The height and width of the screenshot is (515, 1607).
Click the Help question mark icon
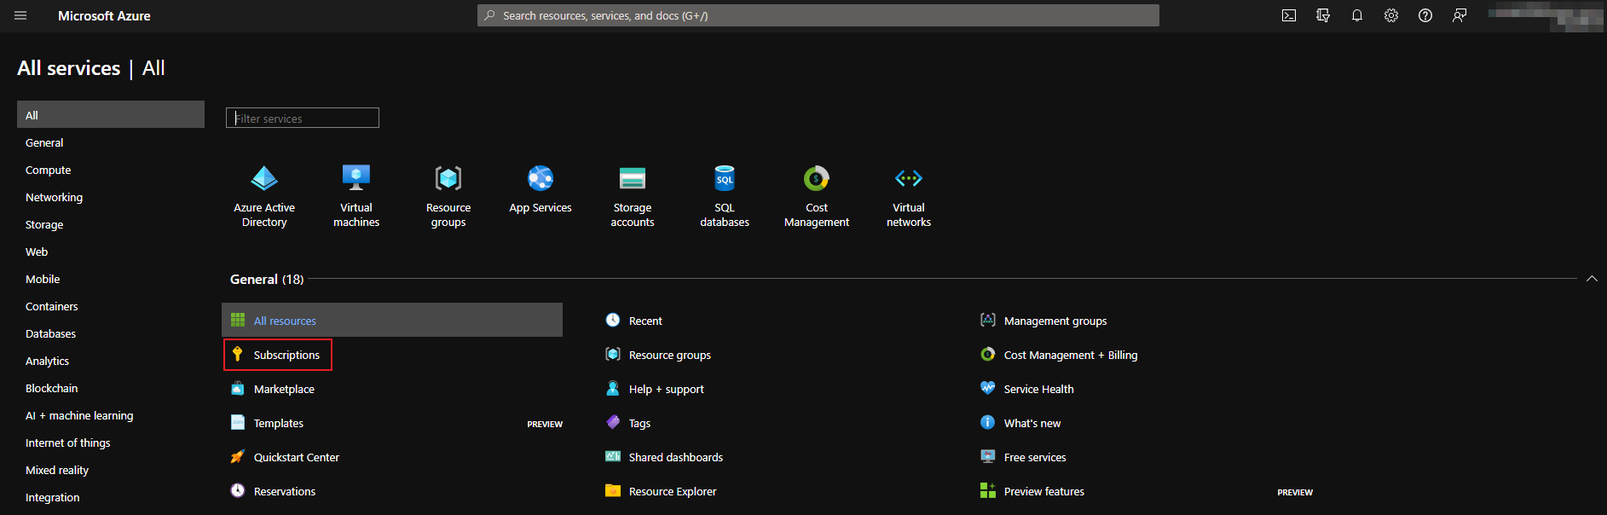click(1425, 15)
